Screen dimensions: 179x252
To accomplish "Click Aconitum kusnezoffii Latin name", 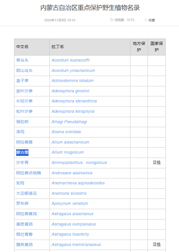I will click(71, 60).
